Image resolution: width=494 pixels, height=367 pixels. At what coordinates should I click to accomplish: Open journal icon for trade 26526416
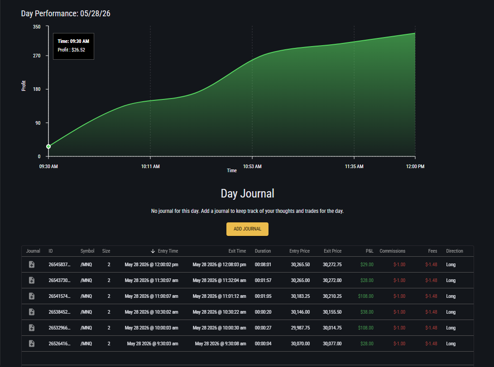coord(32,343)
